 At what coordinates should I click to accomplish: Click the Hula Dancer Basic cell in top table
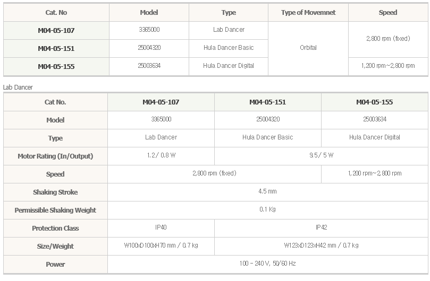tap(229, 48)
